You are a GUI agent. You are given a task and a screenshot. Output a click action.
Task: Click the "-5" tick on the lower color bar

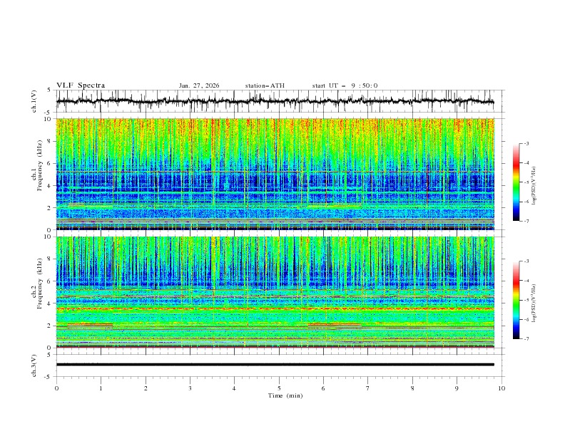[526, 300]
